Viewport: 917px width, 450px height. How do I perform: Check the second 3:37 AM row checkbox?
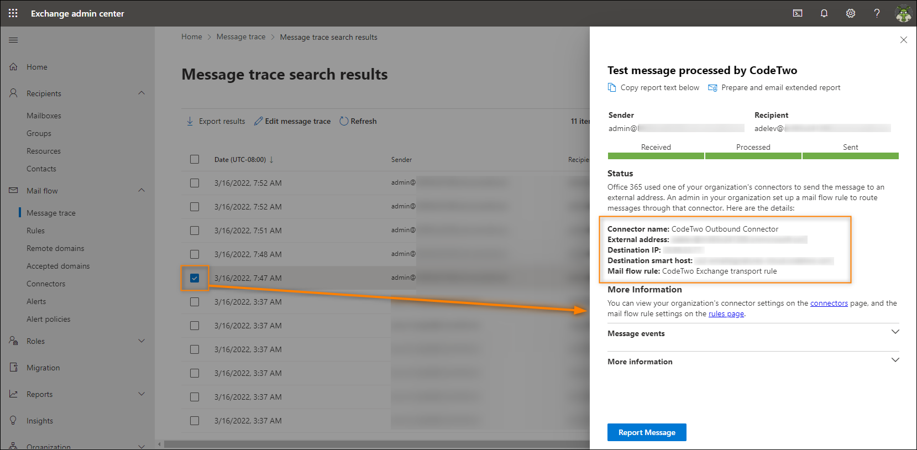click(x=195, y=326)
